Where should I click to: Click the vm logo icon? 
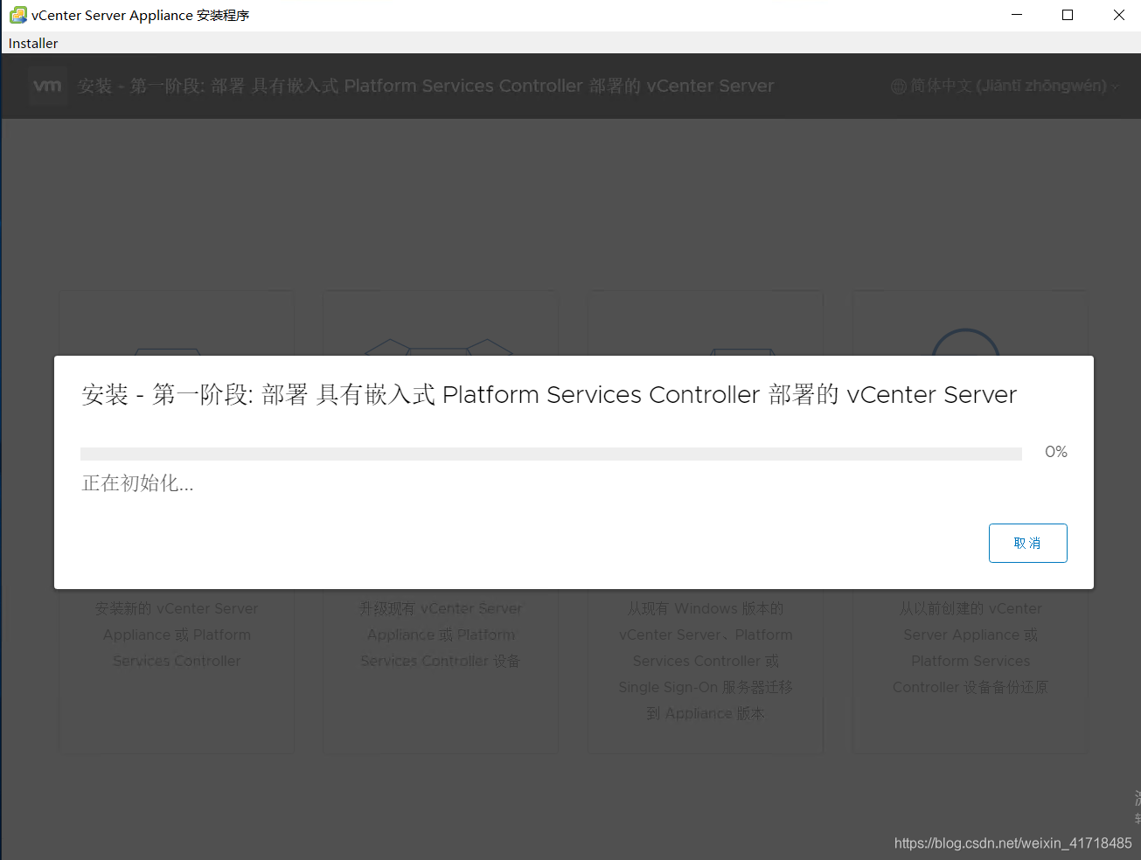click(x=47, y=86)
